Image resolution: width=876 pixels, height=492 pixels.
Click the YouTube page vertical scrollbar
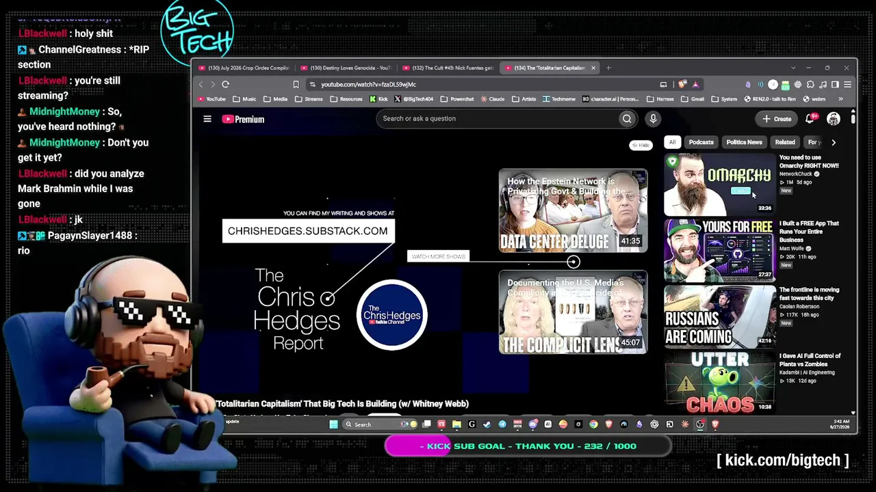click(x=853, y=119)
